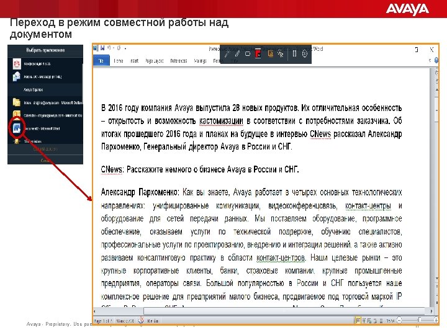447x335 pixels.
Task: Open the Home ribbon tab
Action: pos(119,61)
